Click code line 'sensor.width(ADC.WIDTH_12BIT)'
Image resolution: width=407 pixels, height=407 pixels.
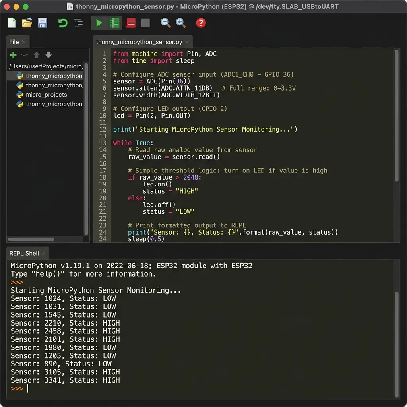tap(167, 95)
